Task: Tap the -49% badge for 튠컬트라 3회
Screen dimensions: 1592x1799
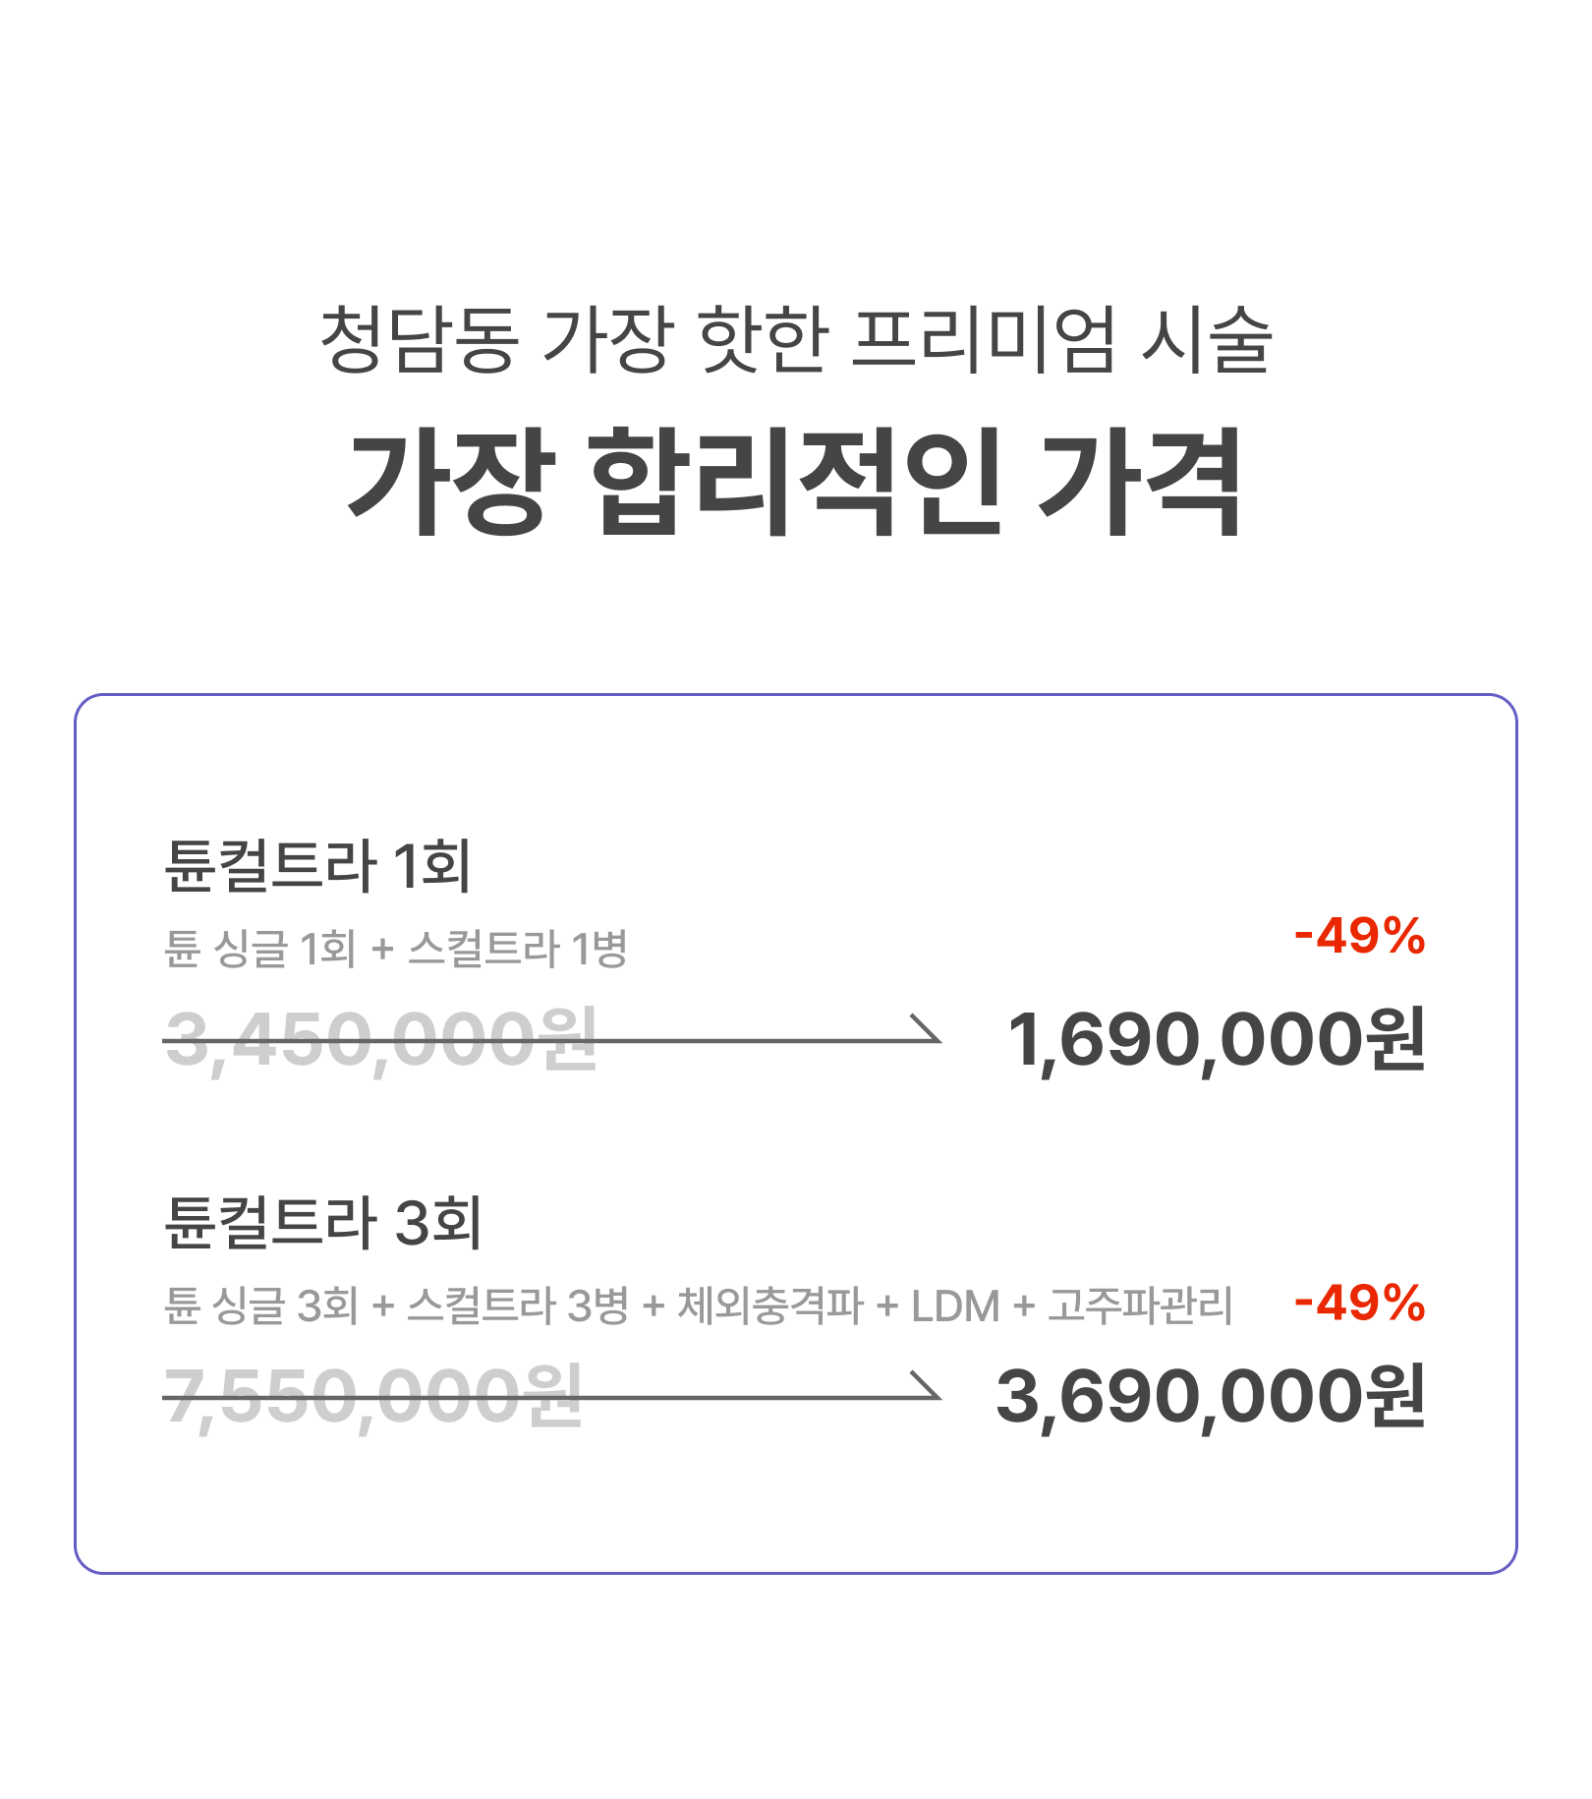Action: click(x=1359, y=1304)
